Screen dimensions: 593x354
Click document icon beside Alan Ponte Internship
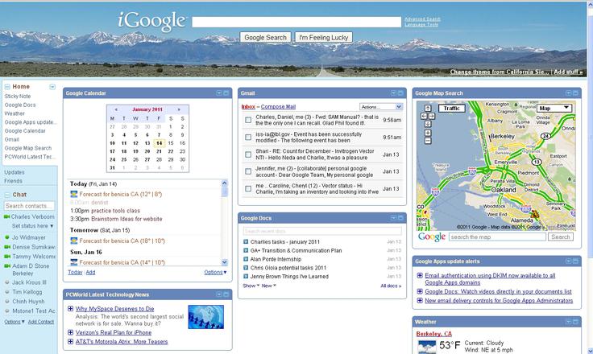(x=246, y=259)
